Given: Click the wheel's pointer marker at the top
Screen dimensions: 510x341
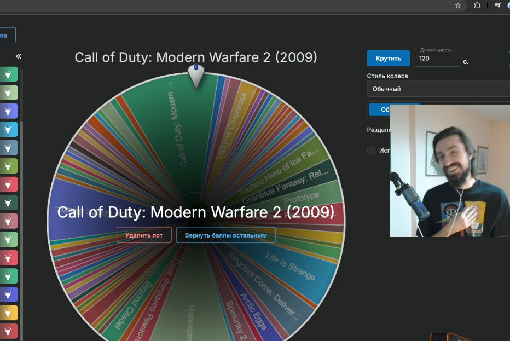Looking at the screenshot, I should pos(196,76).
